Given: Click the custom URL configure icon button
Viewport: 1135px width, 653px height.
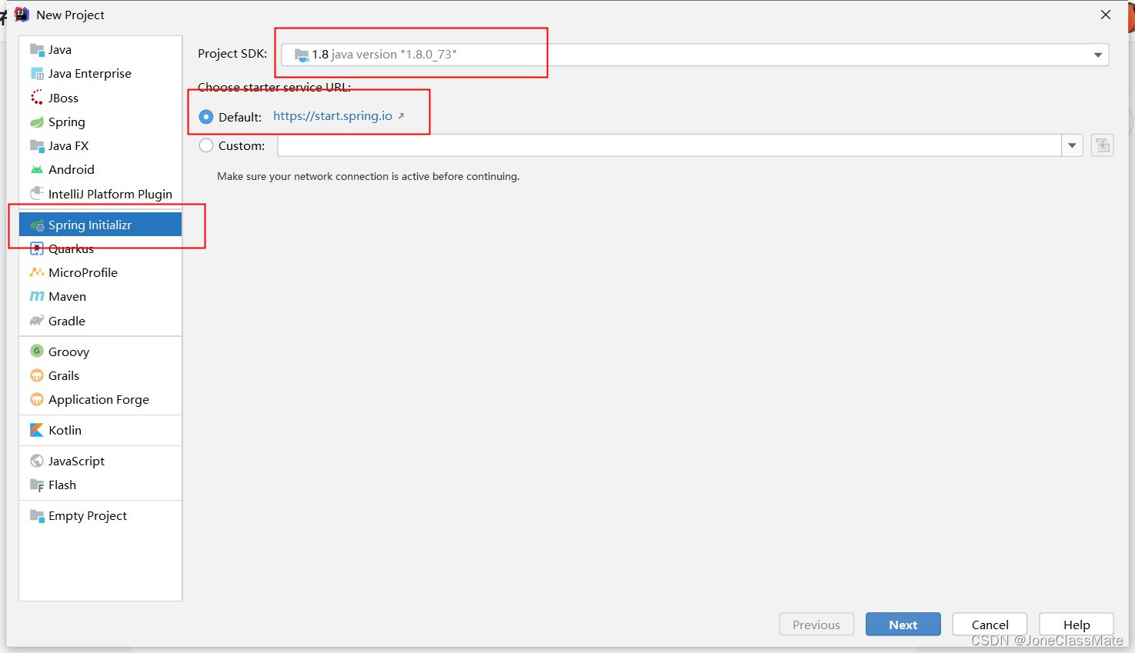Looking at the screenshot, I should point(1103,145).
